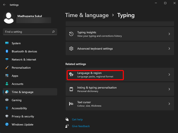Image resolution: width=178 pixels, height=133 pixels.
Task: Go back using the back arrow
Action: [x=4, y=5]
